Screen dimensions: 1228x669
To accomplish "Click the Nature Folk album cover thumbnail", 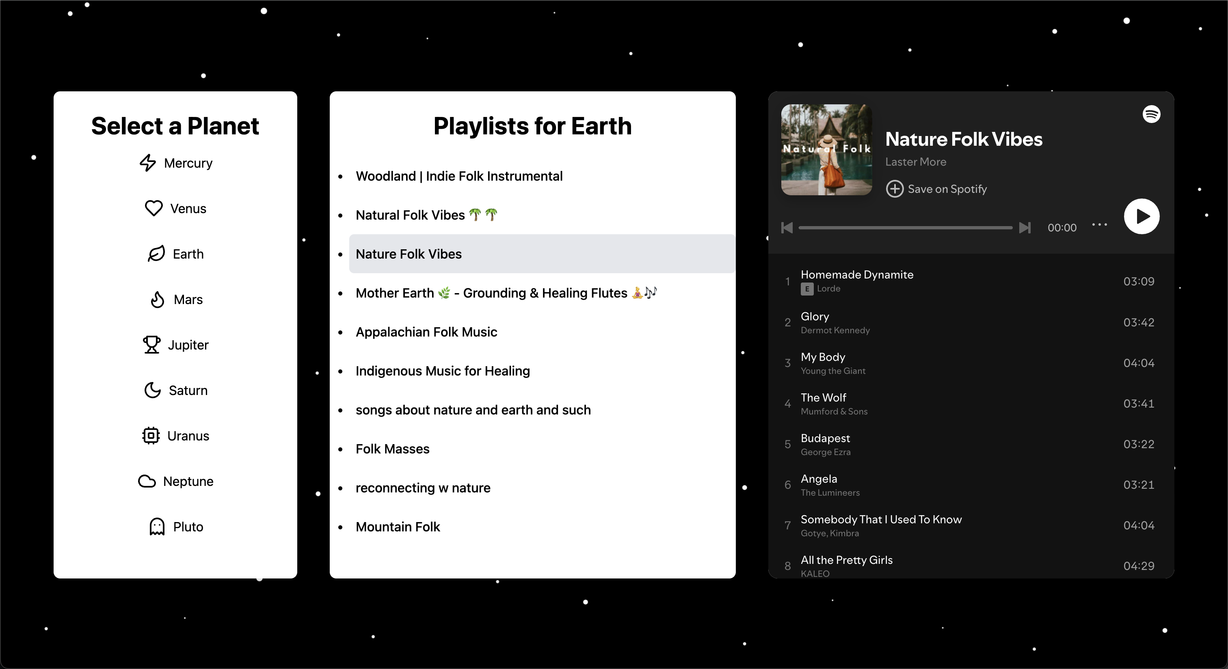I will pyautogui.click(x=826, y=150).
